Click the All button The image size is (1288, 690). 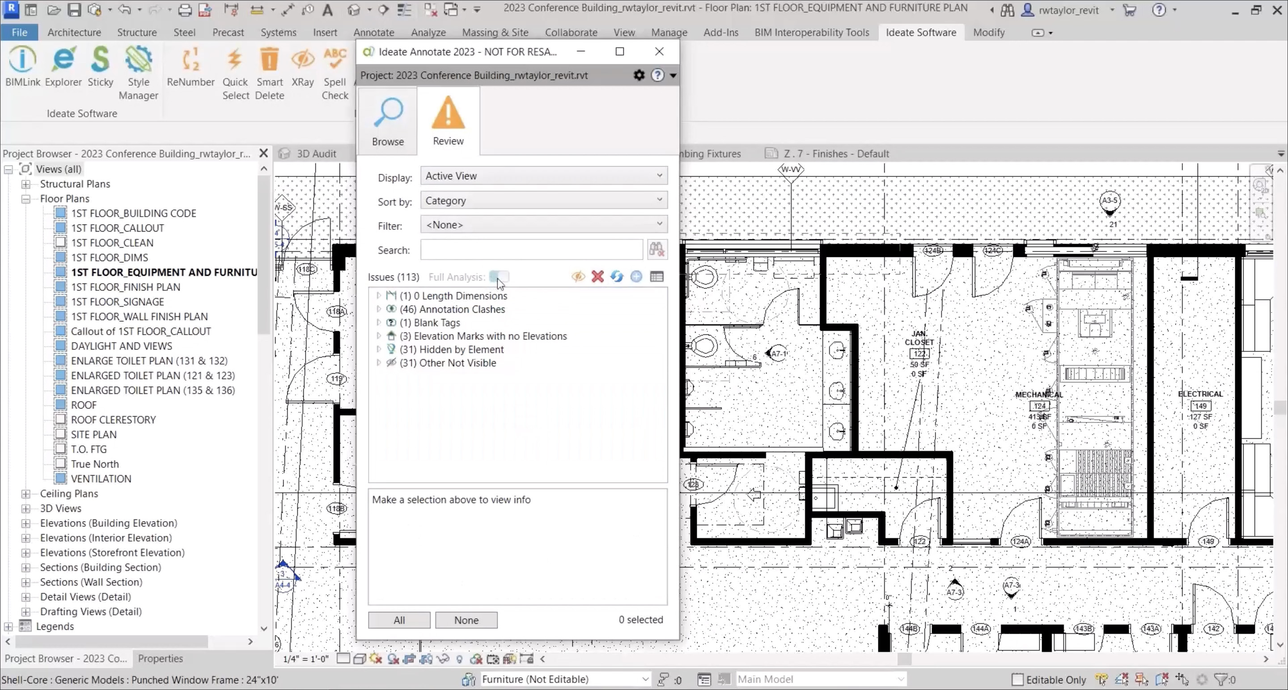[399, 620]
